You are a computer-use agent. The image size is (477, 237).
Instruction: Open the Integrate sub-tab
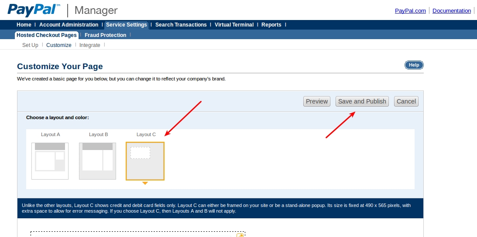click(89, 45)
